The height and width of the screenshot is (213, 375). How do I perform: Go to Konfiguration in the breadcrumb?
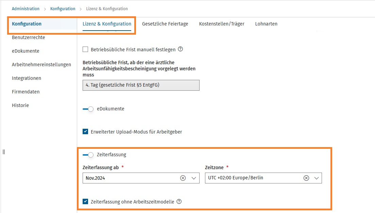click(63, 9)
